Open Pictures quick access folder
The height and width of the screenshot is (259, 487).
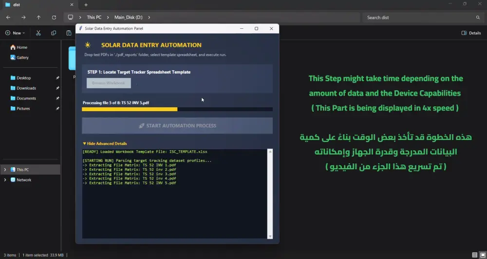(20, 109)
